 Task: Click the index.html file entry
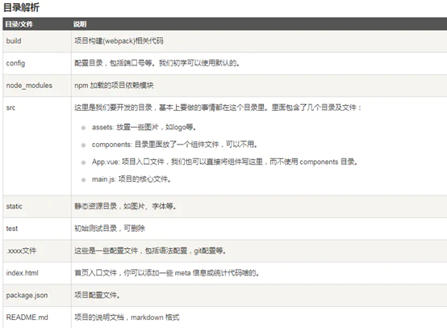tap(23, 273)
